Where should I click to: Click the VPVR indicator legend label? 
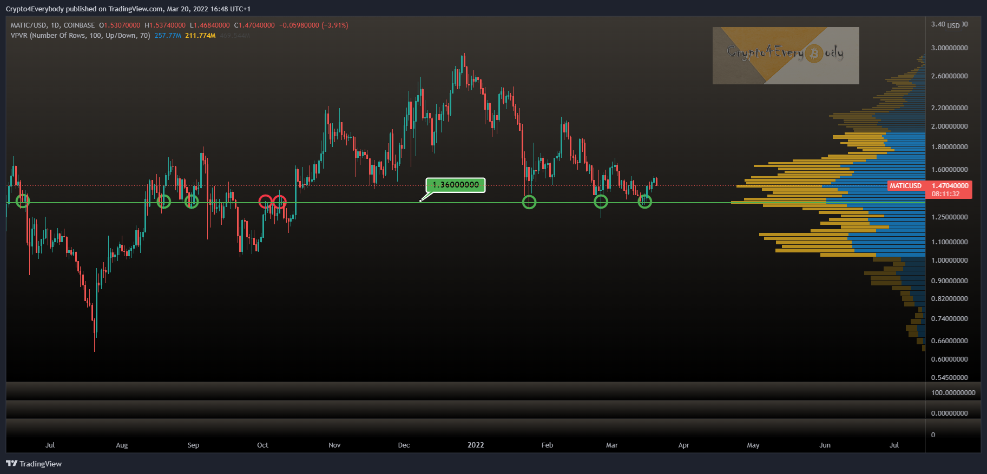tap(80, 36)
